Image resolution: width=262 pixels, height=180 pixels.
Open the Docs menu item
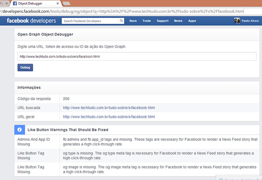click(133, 21)
